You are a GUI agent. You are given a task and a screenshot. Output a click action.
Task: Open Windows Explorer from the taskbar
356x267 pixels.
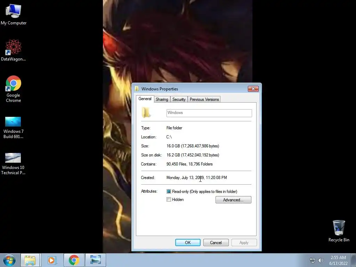[30, 260]
